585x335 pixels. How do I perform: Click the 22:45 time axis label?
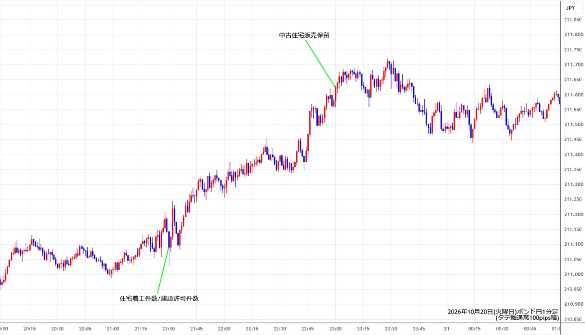pyautogui.click(x=308, y=329)
